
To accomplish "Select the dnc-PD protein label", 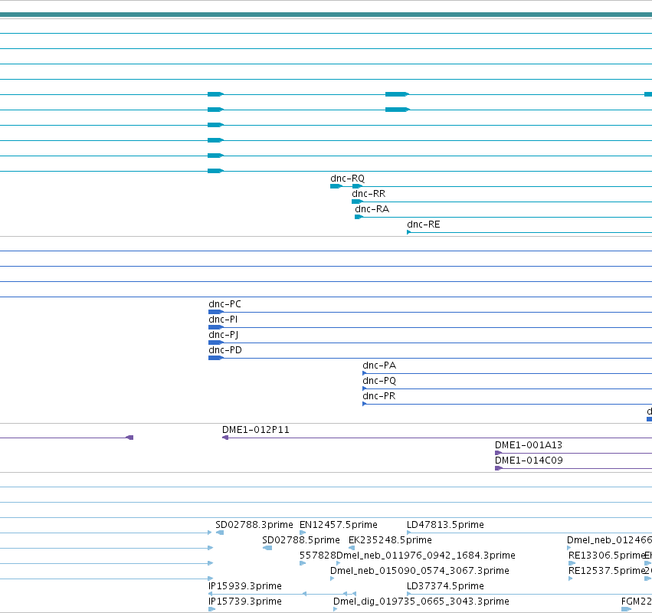I will pyautogui.click(x=225, y=350).
